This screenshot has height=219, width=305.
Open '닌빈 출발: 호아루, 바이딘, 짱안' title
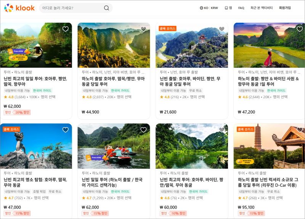pos(190,82)
